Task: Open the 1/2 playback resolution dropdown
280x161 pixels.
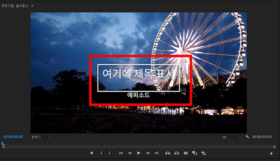Action: pos(231,137)
